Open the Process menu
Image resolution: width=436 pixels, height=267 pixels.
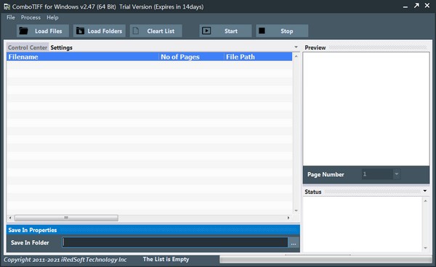[31, 17]
